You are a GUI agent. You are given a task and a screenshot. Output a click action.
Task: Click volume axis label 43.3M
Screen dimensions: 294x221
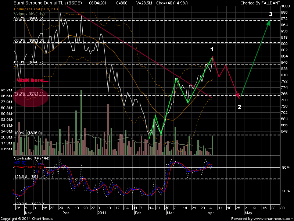pos(7,125)
